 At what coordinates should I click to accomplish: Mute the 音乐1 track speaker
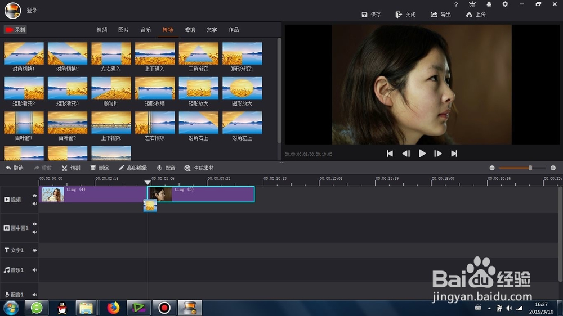[34, 270]
